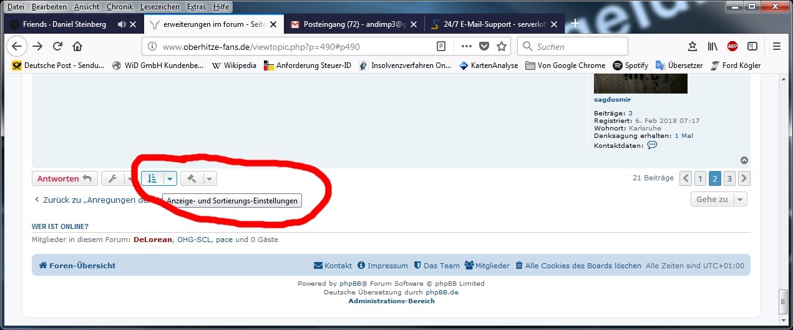
Task: Open the Chronik menu
Action: 119,6
